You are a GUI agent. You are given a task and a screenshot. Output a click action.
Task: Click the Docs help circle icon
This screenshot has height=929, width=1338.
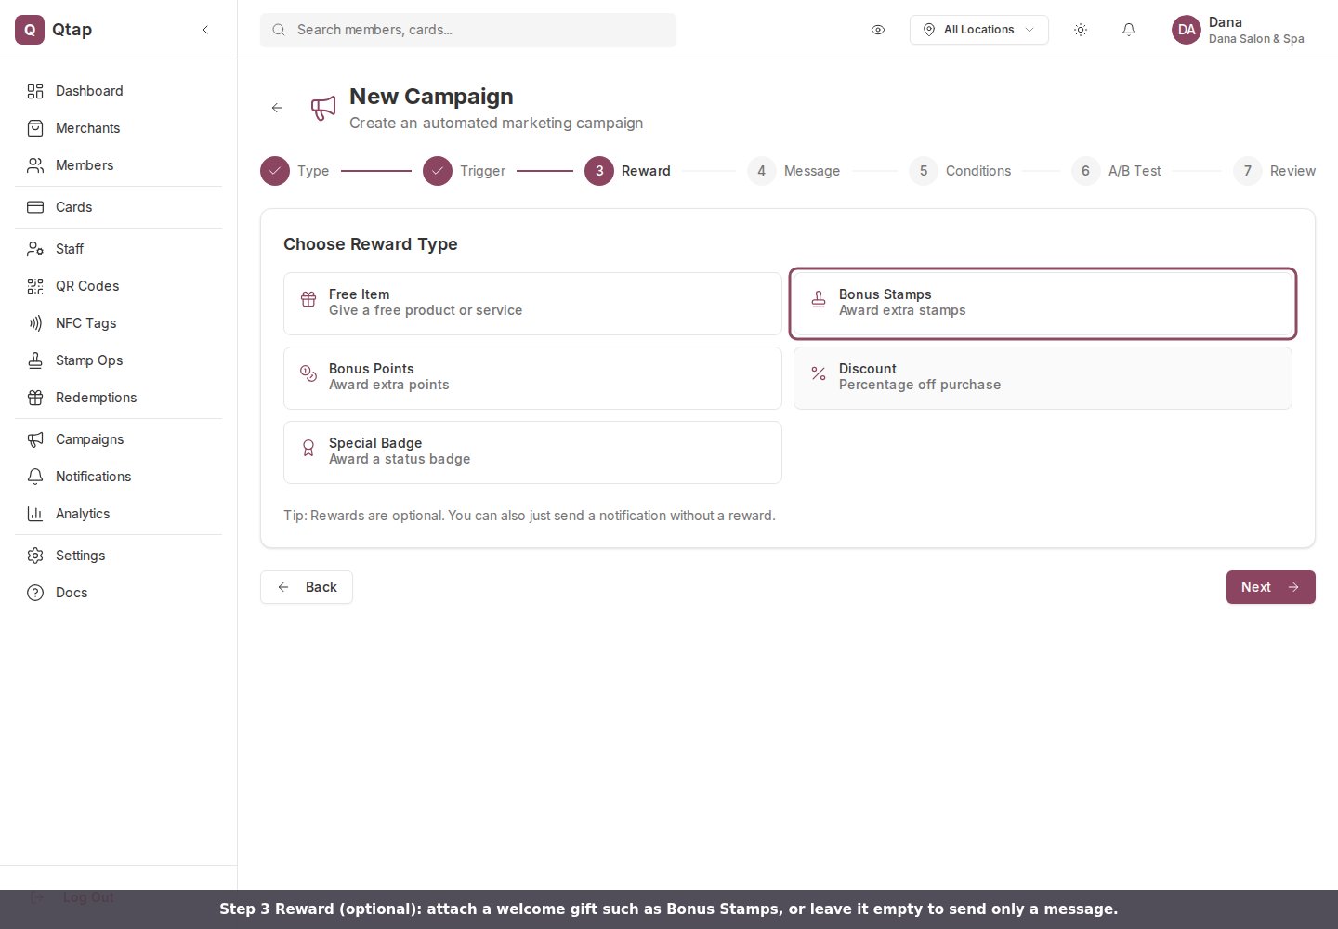point(35,593)
